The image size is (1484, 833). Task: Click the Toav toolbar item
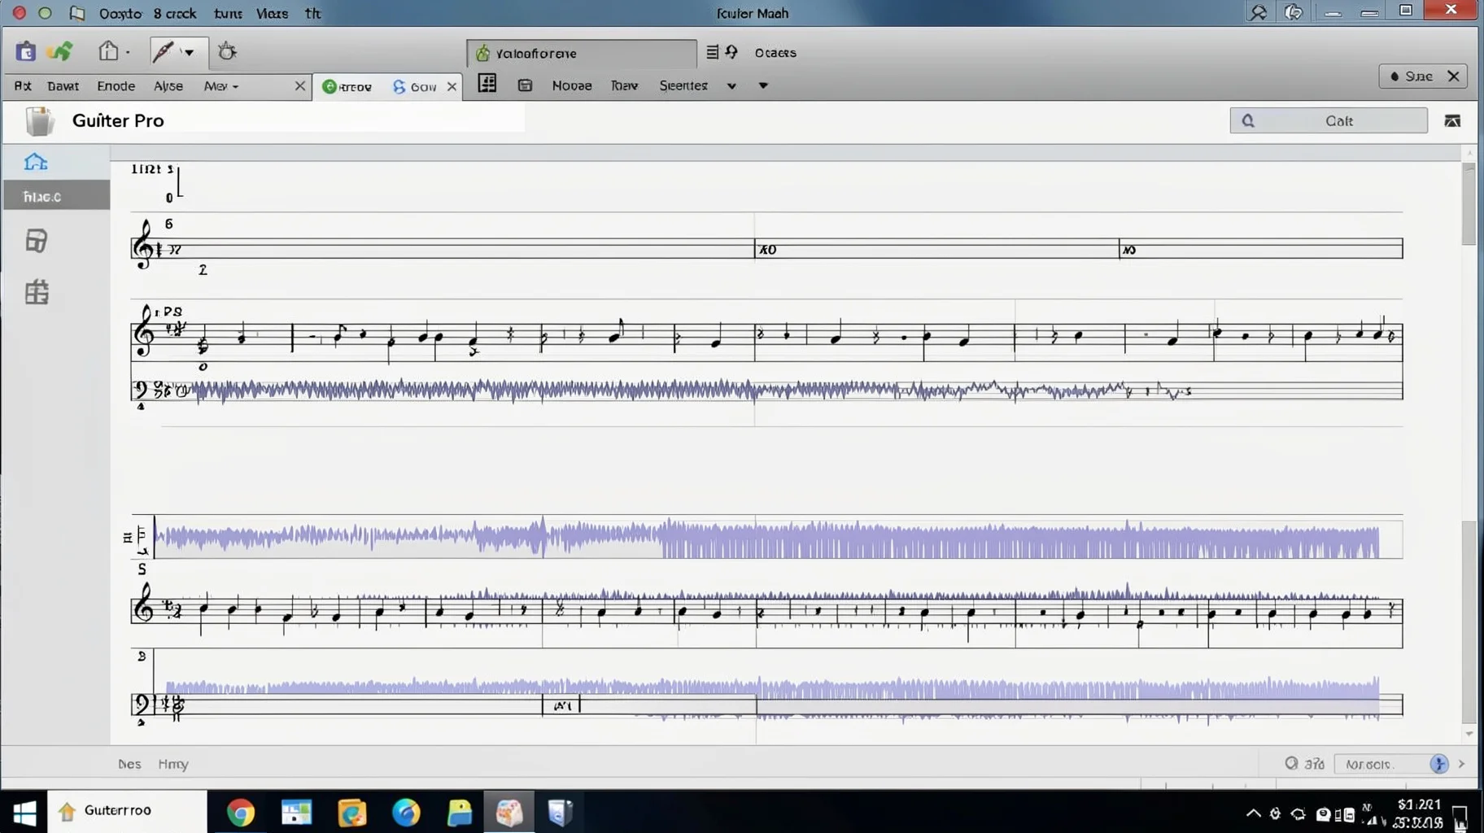pos(624,85)
